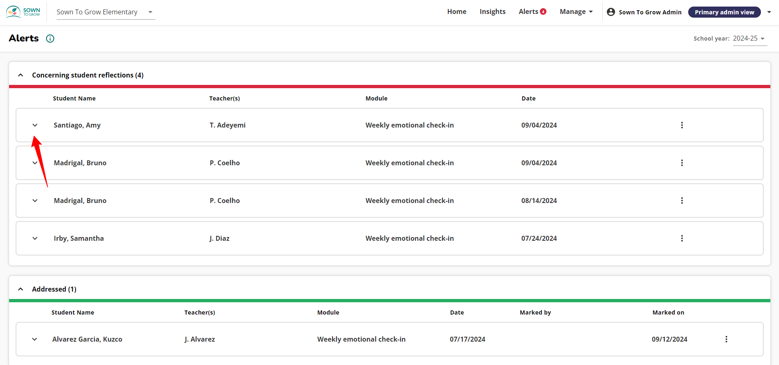
Task: Open dropdown arrow beside Primary admin view
Action: point(769,12)
